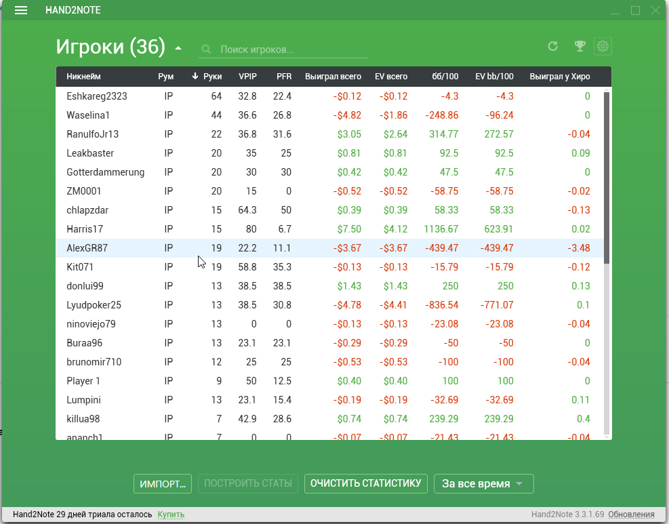Select player Lyudpoker25

pyautogui.click(x=329, y=305)
